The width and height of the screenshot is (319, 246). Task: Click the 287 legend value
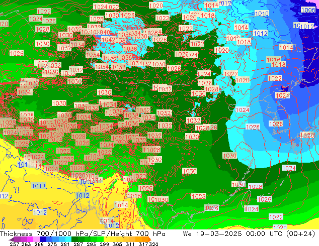point(78,244)
